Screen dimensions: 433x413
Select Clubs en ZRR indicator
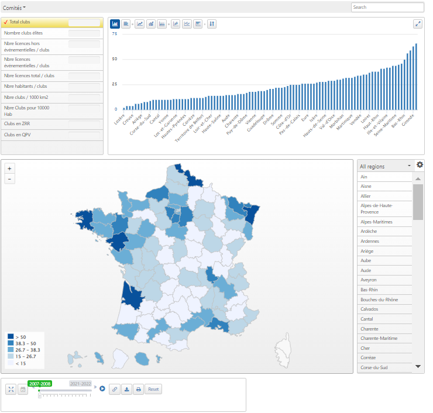[x=52, y=124]
